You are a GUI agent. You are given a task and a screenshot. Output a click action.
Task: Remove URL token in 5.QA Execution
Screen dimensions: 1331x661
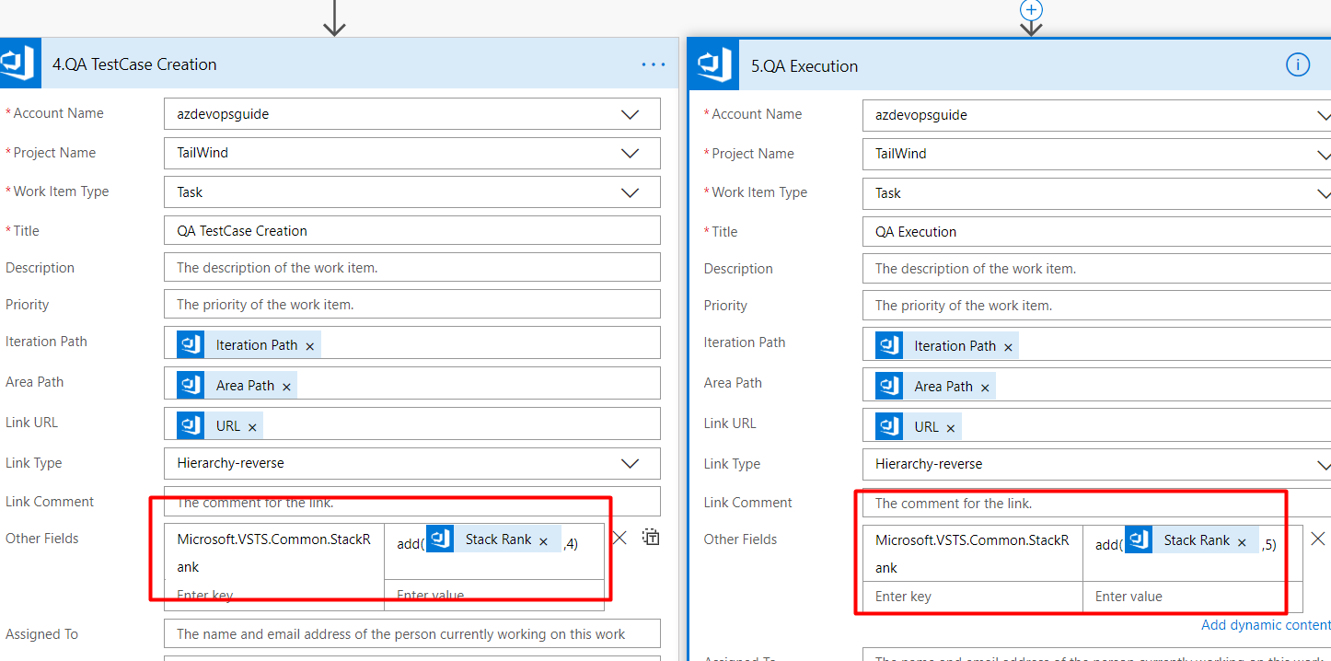pyautogui.click(x=951, y=428)
